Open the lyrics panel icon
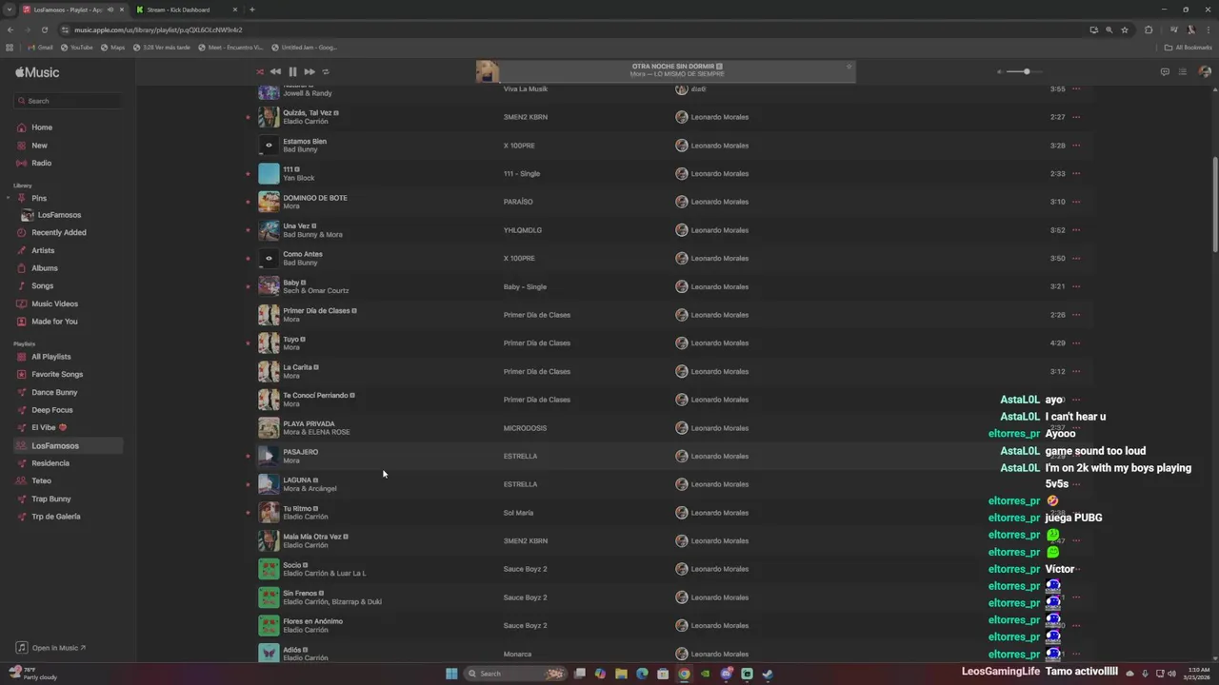Screen dimensions: 1219x685 pos(1165,71)
